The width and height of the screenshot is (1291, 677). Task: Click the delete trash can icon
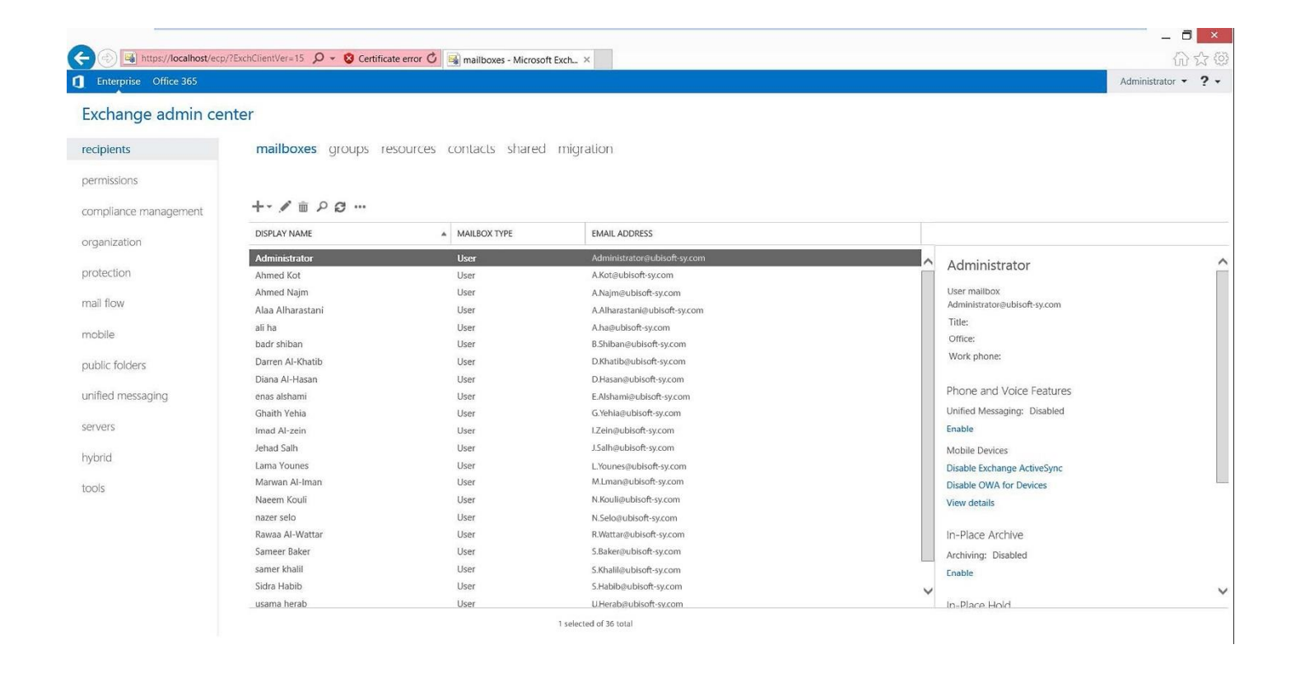click(303, 207)
